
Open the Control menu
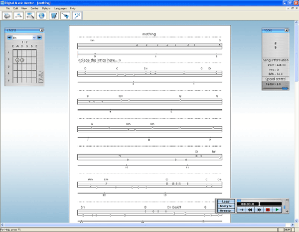(34, 8)
